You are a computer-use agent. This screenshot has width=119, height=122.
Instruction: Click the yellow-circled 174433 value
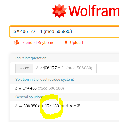coord(52,106)
